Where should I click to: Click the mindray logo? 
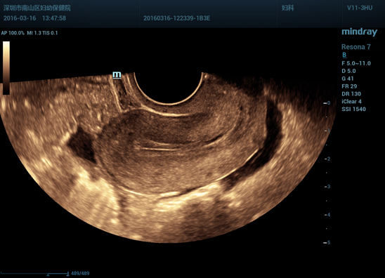(359, 32)
